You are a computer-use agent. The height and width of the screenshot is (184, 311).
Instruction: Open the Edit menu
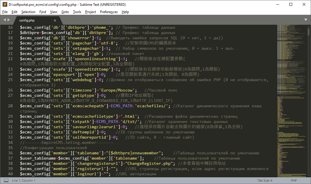[x=14, y=12]
